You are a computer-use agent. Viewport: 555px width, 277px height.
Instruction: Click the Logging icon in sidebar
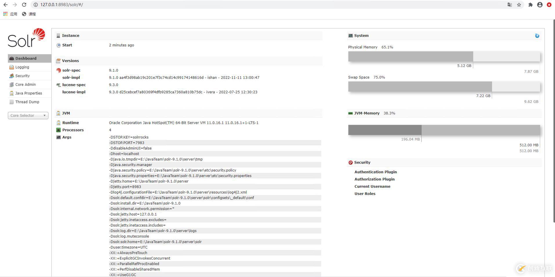[12, 67]
